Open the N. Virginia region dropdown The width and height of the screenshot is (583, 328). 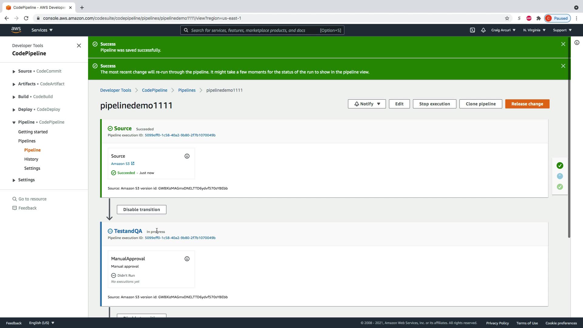pyautogui.click(x=534, y=30)
